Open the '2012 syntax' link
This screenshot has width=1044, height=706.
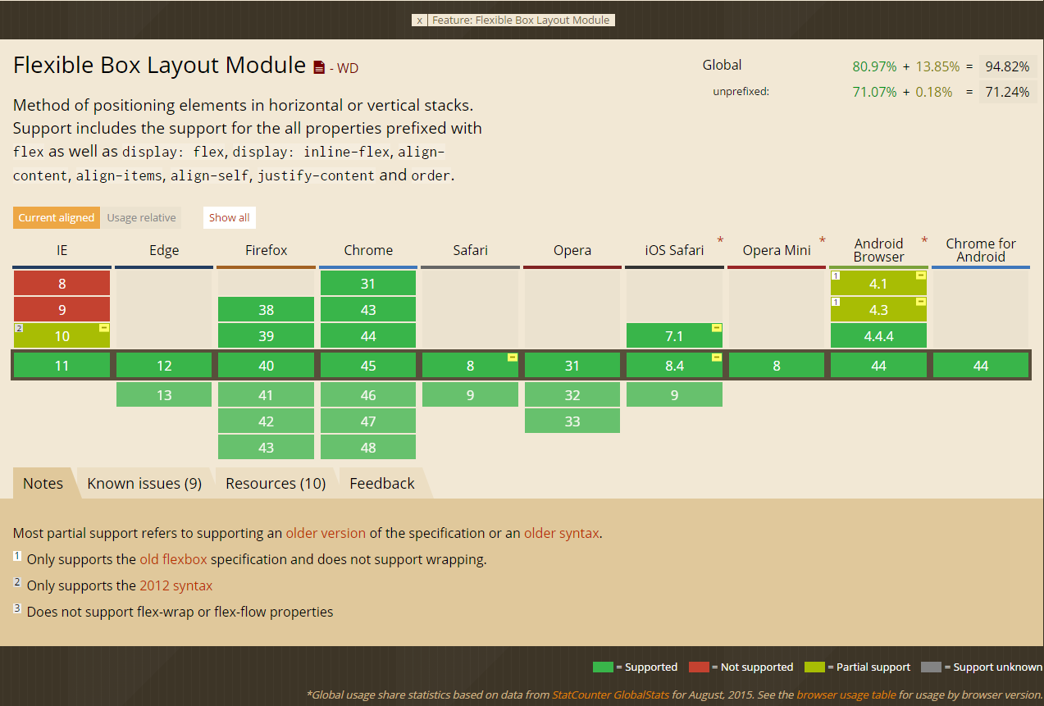pyautogui.click(x=176, y=585)
